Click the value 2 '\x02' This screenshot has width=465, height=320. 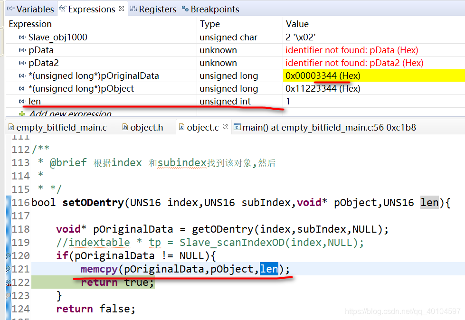pos(300,38)
